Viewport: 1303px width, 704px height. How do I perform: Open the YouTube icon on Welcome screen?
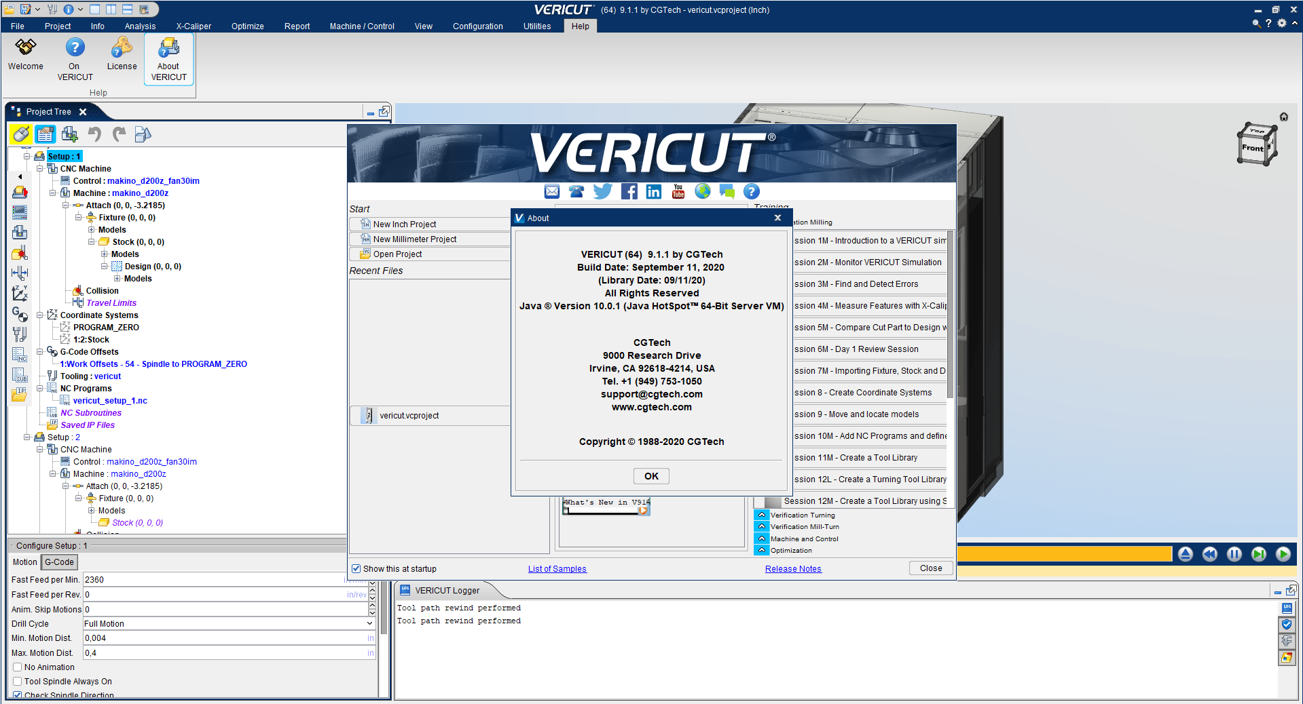click(x=678, y=192)
